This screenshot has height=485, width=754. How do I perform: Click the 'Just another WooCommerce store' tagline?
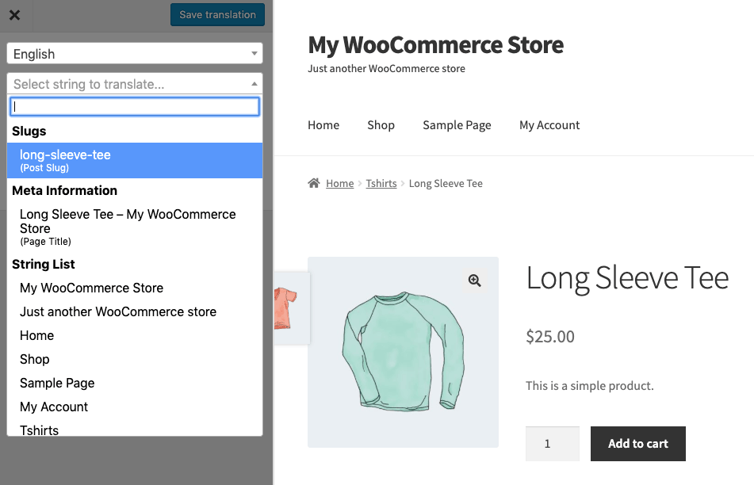(387, 68)
